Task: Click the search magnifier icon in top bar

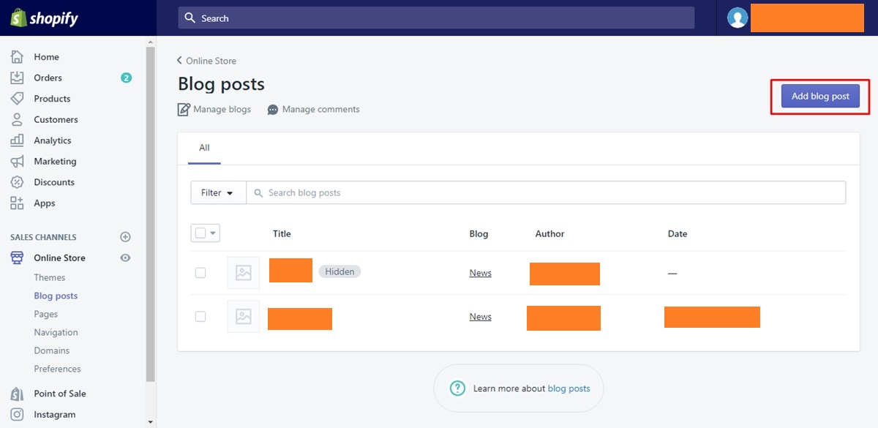Action: coord(190,18)
